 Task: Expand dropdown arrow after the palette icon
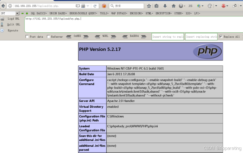pos(216,6)
